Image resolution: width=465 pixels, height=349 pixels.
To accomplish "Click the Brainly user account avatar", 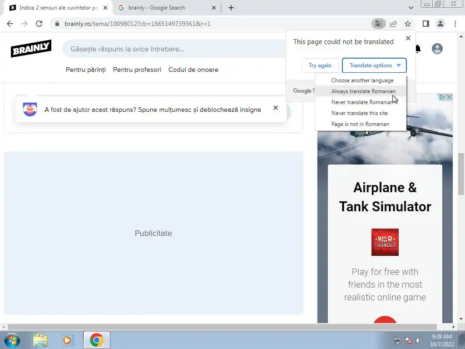I will point(437,49).
